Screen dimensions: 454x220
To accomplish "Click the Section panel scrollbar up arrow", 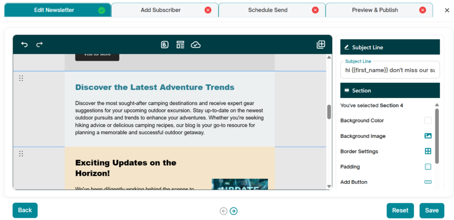I will (x=437, y=105).
